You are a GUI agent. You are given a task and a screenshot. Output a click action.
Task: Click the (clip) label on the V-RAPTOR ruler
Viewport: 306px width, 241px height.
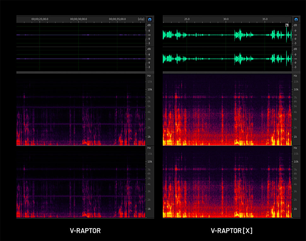click(141, 19)
